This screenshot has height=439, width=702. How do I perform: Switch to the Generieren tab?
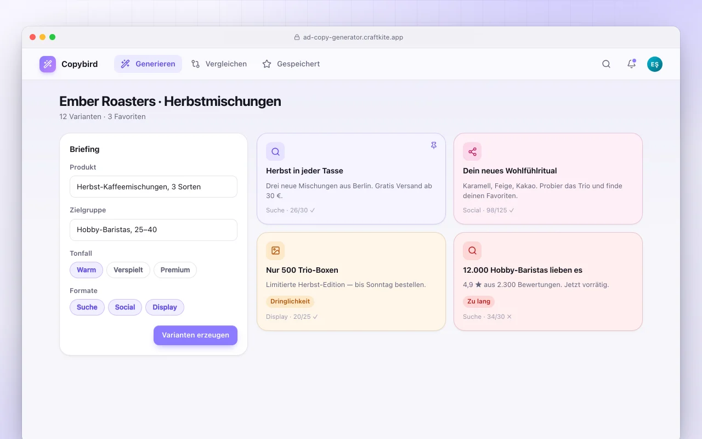(x=148, y=64)
